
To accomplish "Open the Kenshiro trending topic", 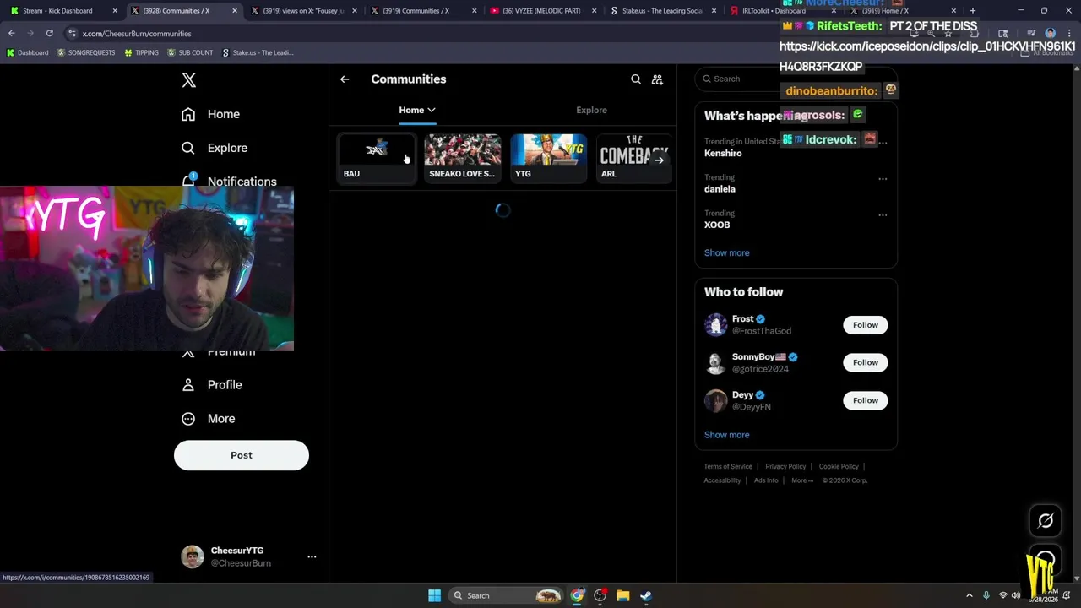I will click(x=723, y=153).
